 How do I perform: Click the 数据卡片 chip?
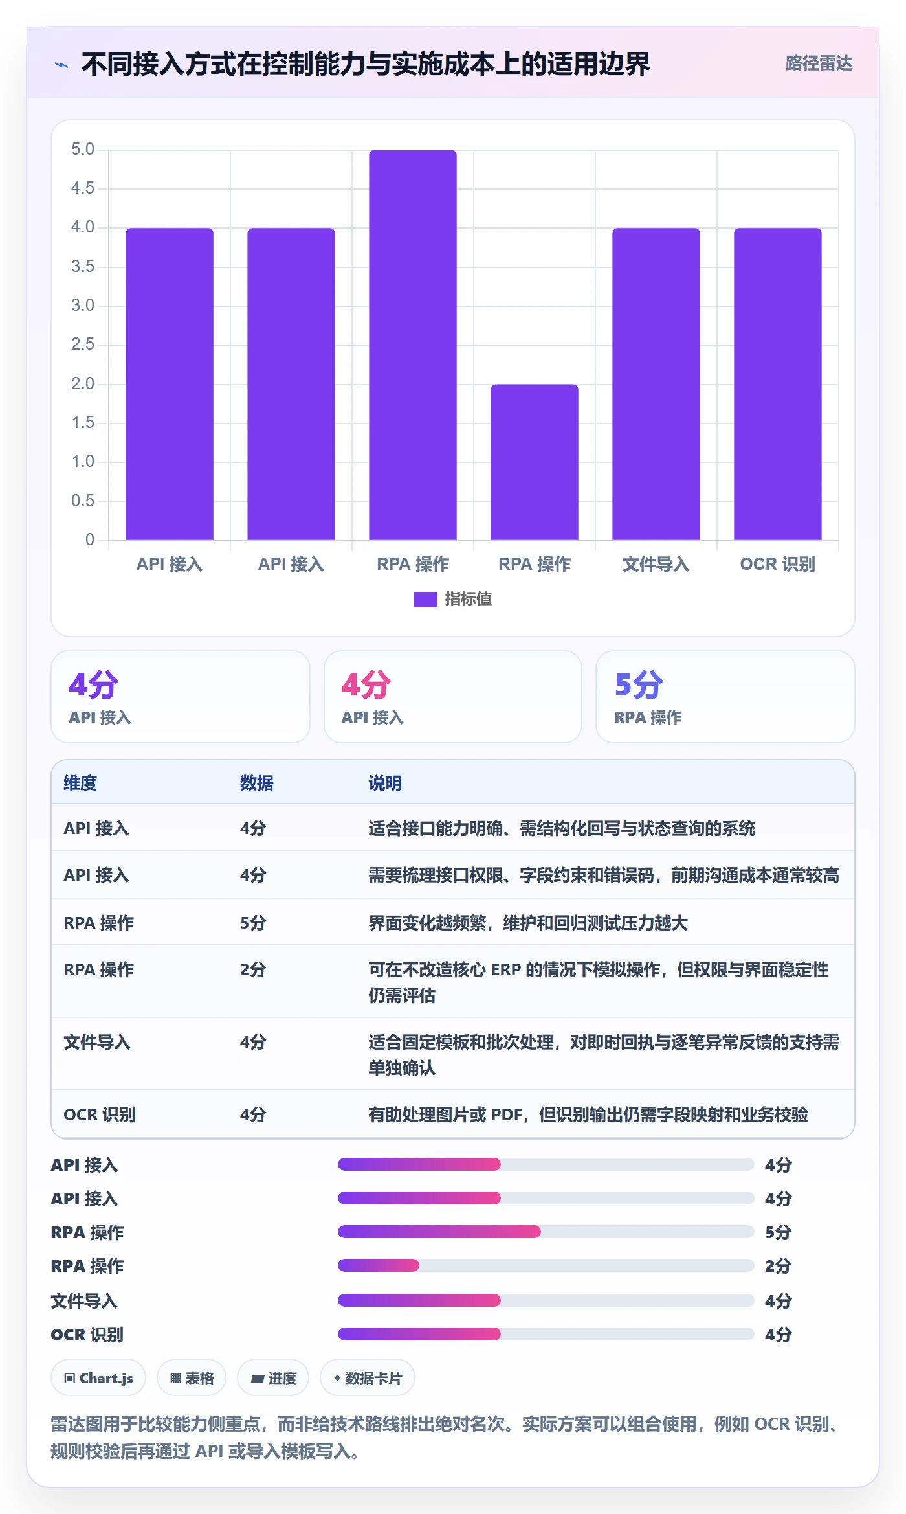[368, 1378]
